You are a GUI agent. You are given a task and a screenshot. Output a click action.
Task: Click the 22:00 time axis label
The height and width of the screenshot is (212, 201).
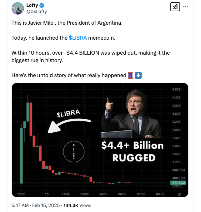[21, 194]
